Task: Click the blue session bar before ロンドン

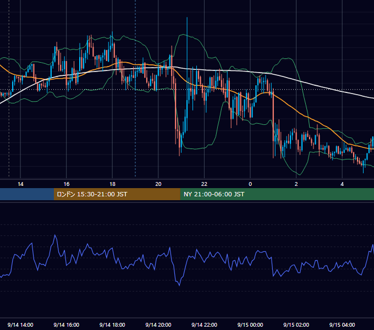Action: [27, 194]
